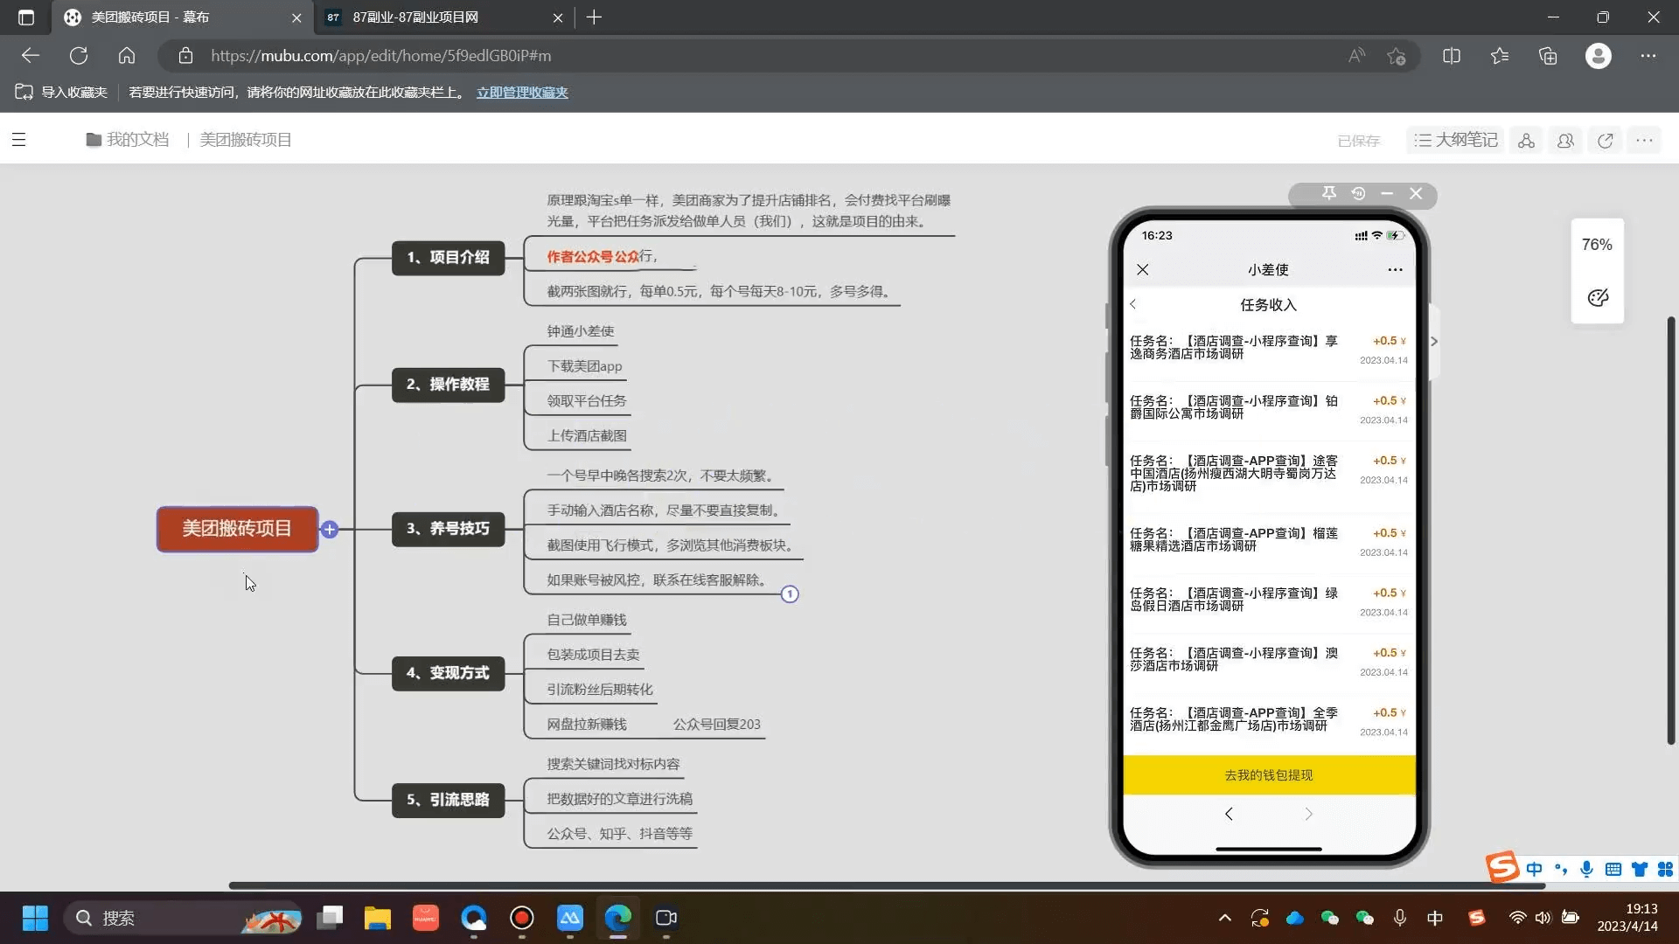Open the collaborators icon in Mubu toolbar
Screen dimensions: 1679x944
[1565, 141]
